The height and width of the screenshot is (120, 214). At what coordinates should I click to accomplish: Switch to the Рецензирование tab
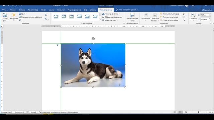tap(74, 10)
